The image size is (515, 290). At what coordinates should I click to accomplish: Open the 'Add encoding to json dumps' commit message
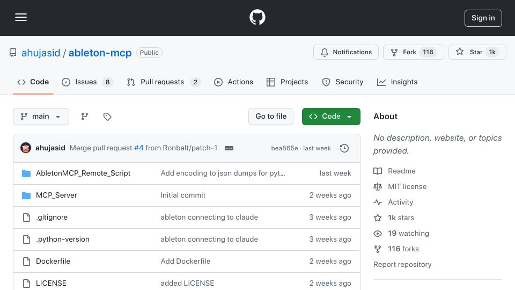pos(223,173)
